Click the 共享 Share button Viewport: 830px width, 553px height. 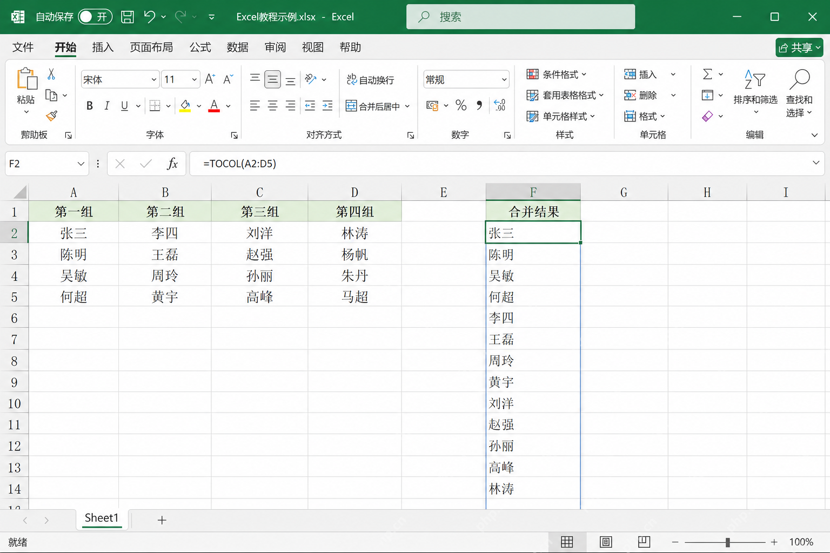click(x=799, y=48)
